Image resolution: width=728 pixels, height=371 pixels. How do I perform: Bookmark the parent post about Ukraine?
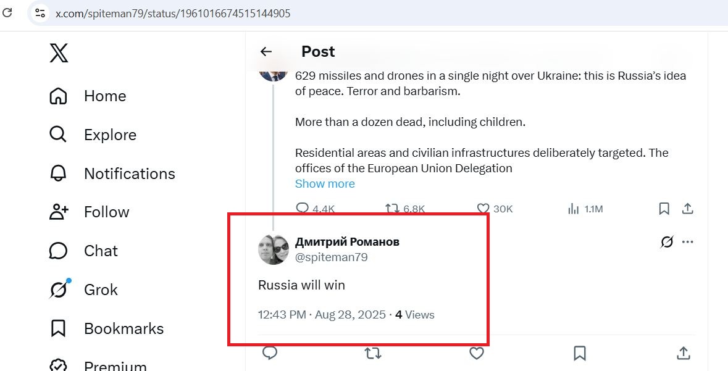(664, 209)
